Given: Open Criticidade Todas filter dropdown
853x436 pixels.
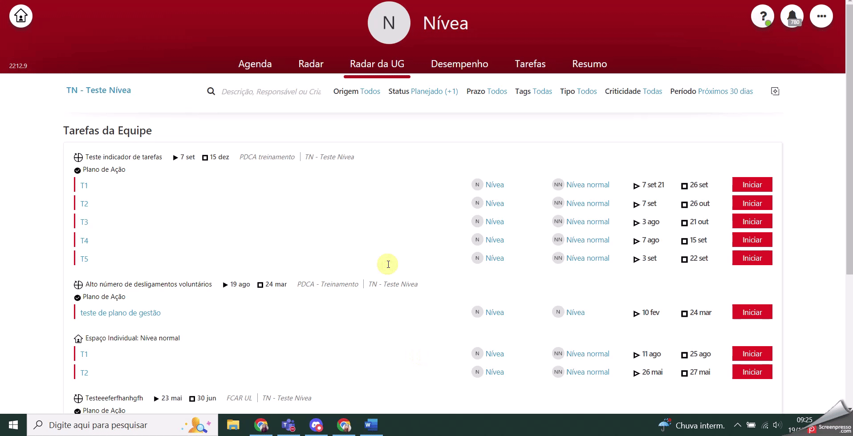Looking at the screenshot, I should click(634, 91).
